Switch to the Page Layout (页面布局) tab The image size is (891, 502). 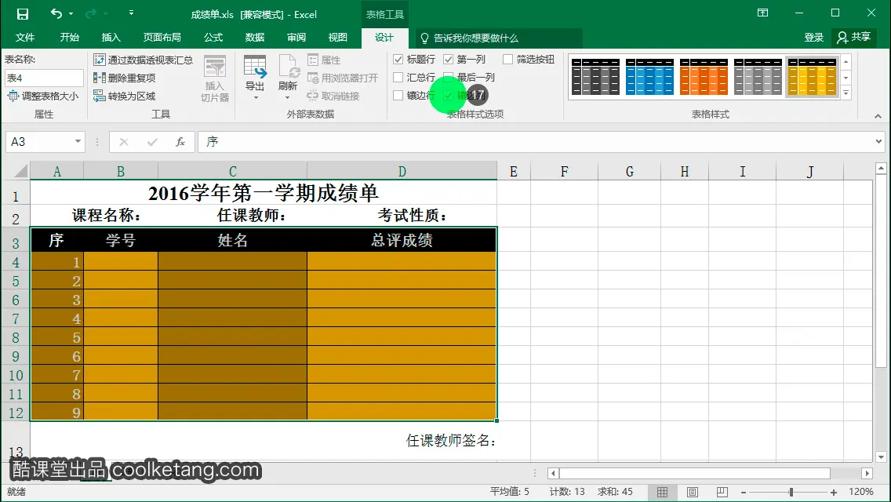(162, 38)
